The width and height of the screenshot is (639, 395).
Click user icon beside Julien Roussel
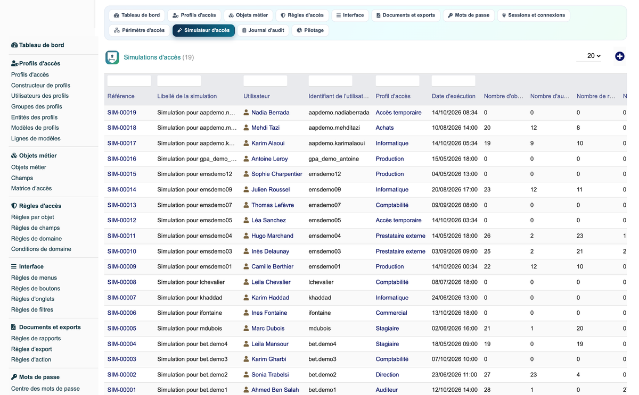point(247,190)
